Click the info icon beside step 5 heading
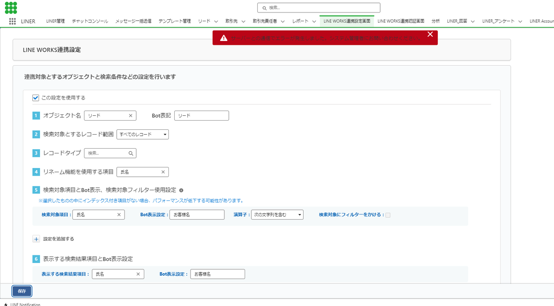554x306 pixels. tap(181, 190)
